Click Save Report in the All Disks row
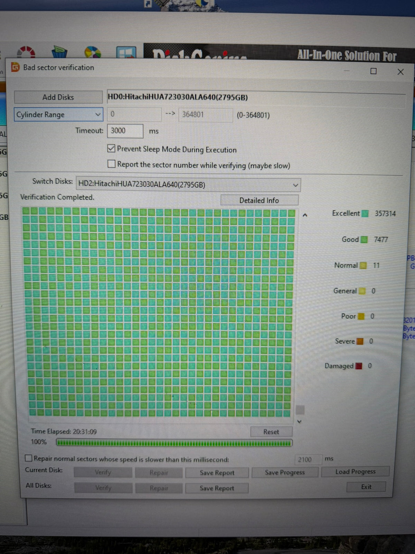 [217, 488]
